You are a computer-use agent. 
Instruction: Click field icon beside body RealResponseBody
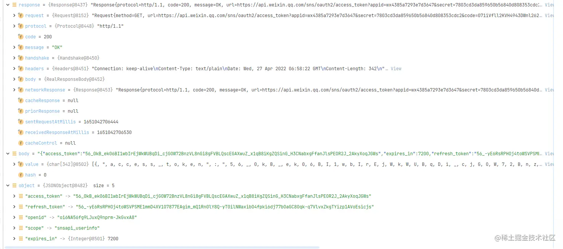pos(21,79)
